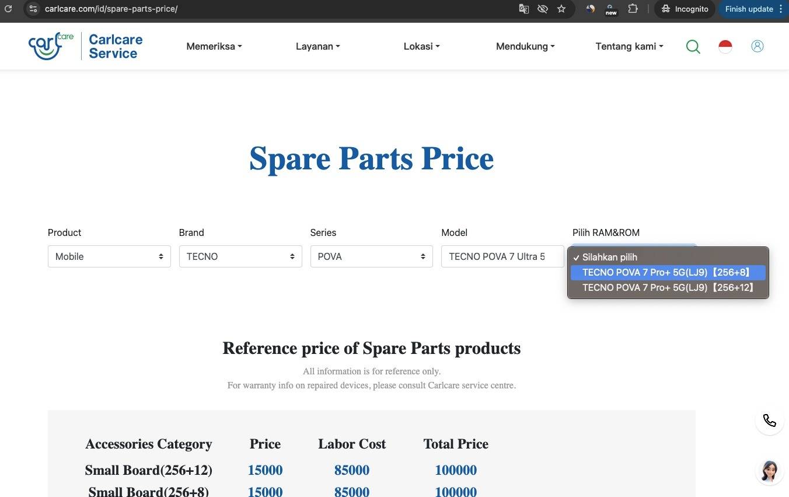
Task: Click the Total Price column header
Action: click(x=456, y=444)
